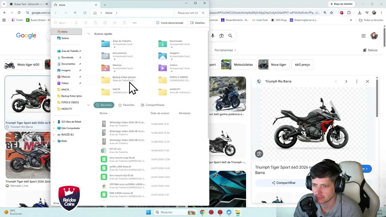
Task: Expand S25 Ultra de Rafael in navigation tree
Action: (x=54, y=122)
